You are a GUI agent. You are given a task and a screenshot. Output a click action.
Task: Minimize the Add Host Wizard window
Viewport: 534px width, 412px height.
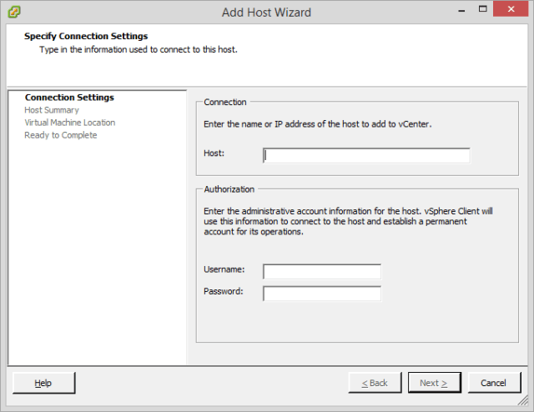(461, 10)
